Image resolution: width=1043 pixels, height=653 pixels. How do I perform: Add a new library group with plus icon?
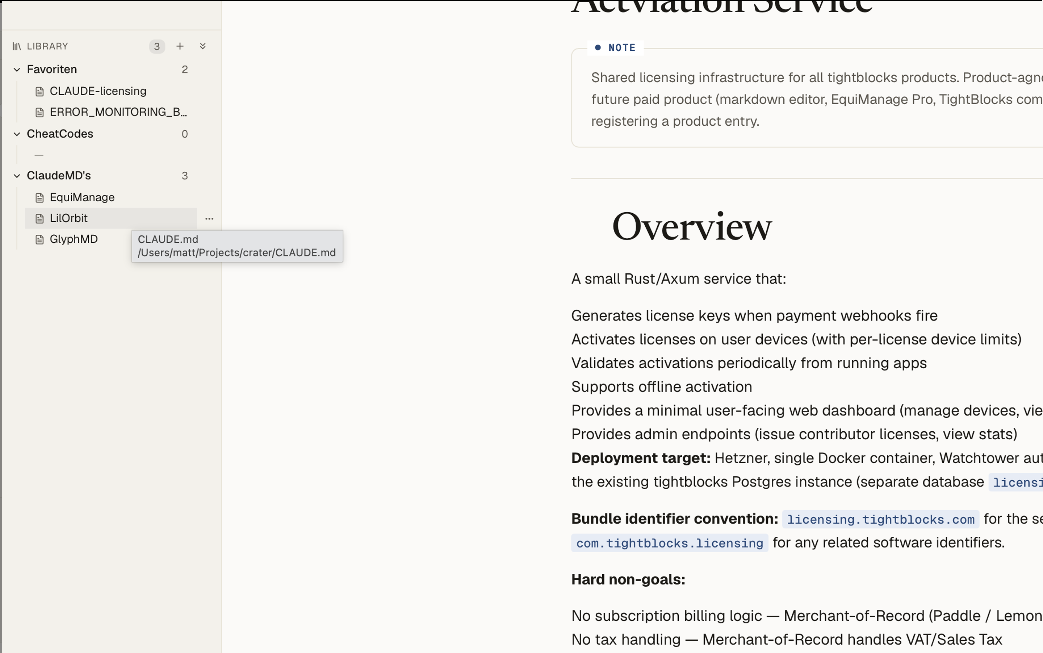pyautogui.click(x=180, y=46)
